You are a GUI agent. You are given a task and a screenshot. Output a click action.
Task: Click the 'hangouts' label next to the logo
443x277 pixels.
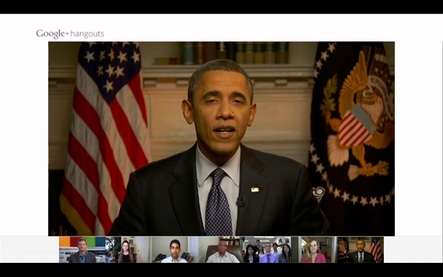point(87,34)
